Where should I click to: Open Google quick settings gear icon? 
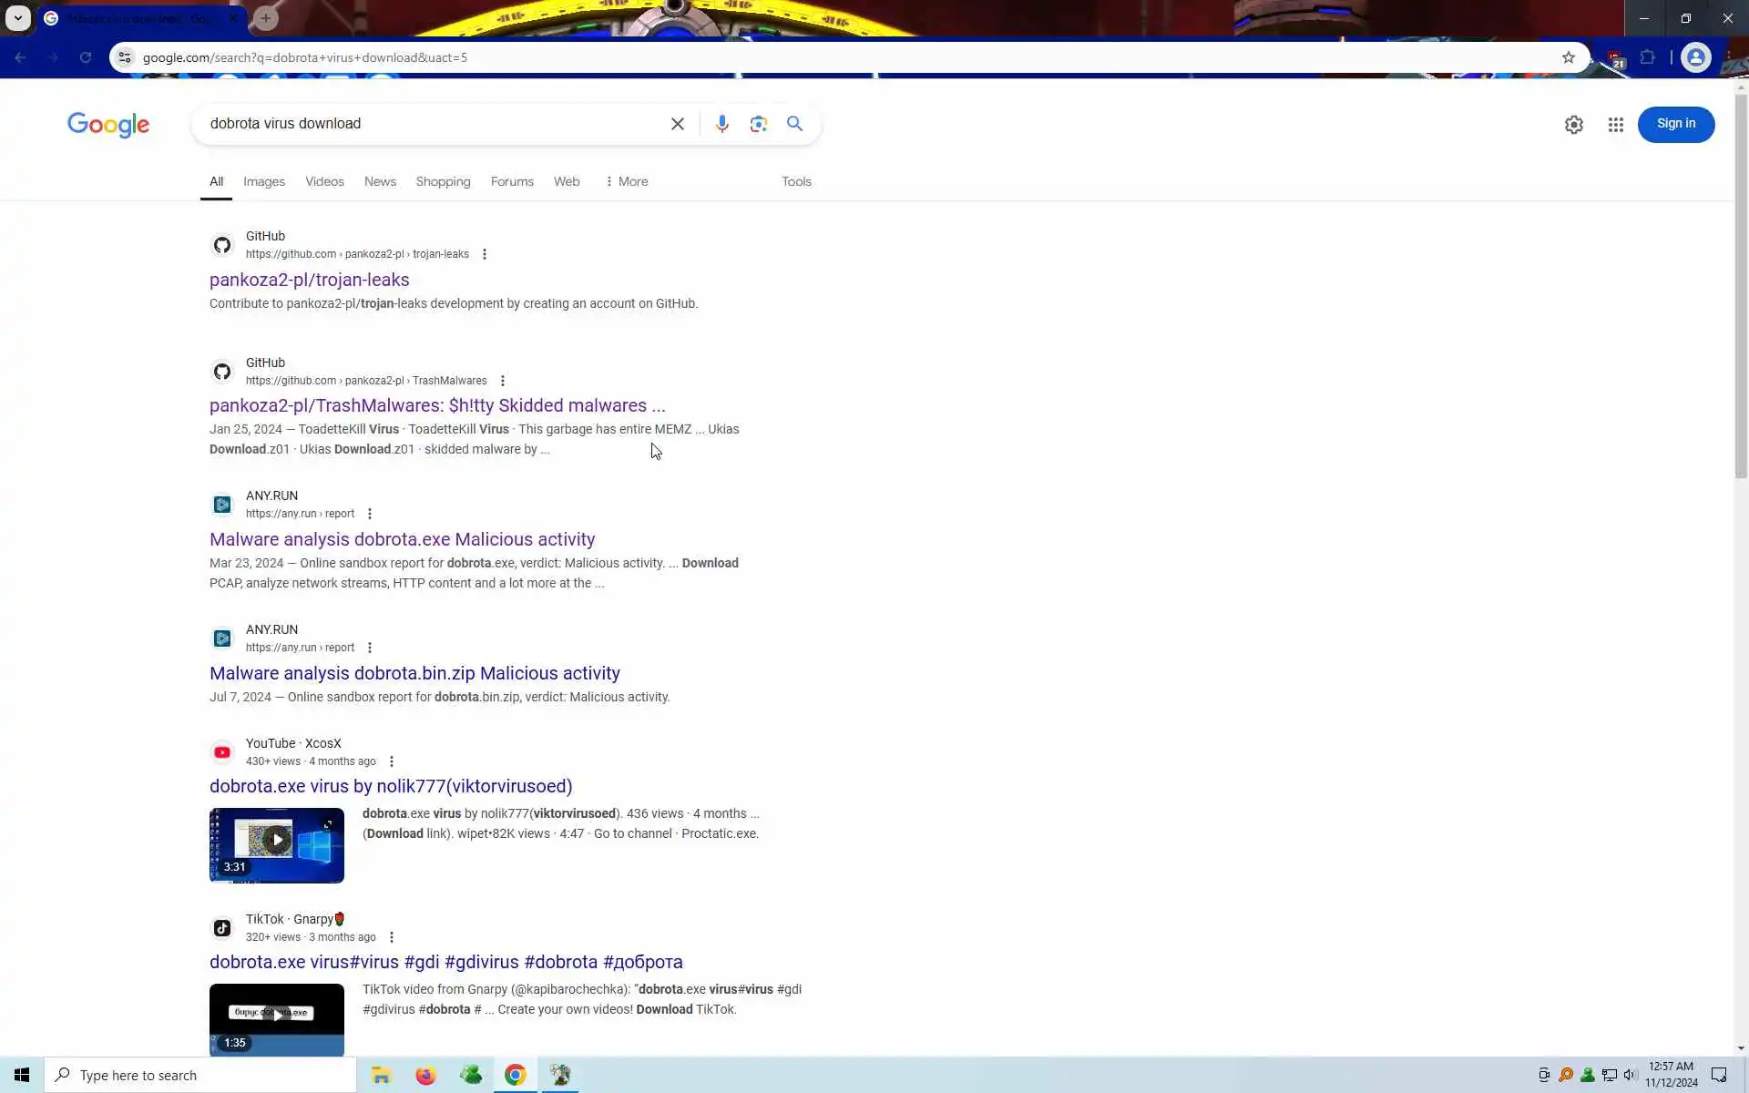pyautogui.click(x=1573, y=125)
